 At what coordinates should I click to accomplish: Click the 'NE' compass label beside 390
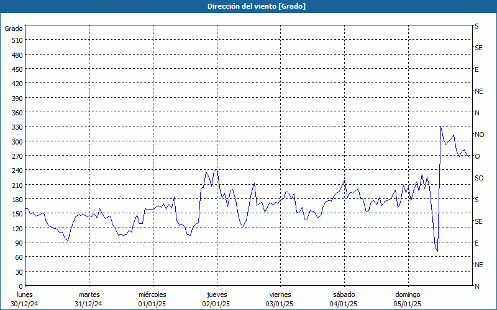pos(479,91)
